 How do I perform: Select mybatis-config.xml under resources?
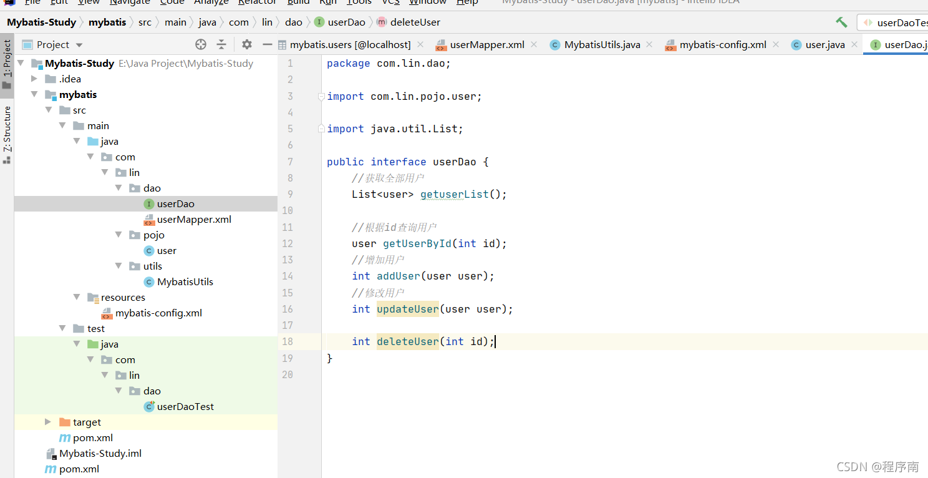pyautogui.click(x=152, y=313)
